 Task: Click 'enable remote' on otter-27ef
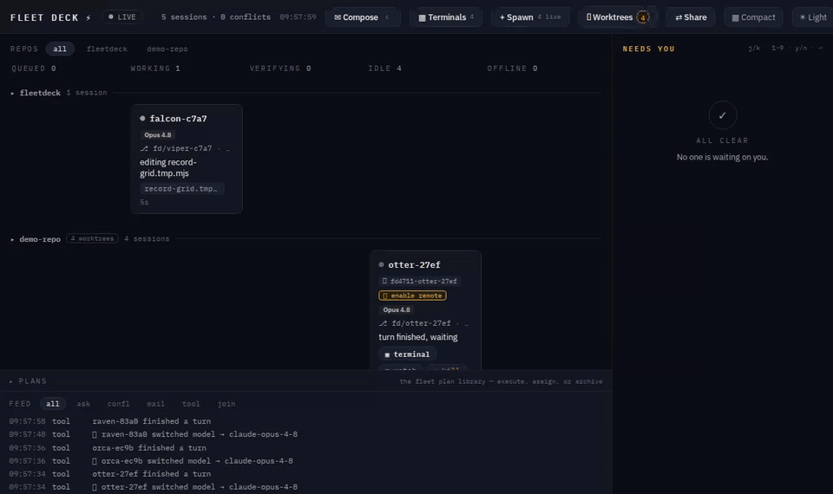point(412,296)
